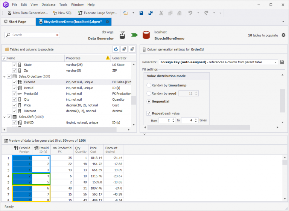
Task: Open the document tabs list dropdown
Action: click(283, 22)
